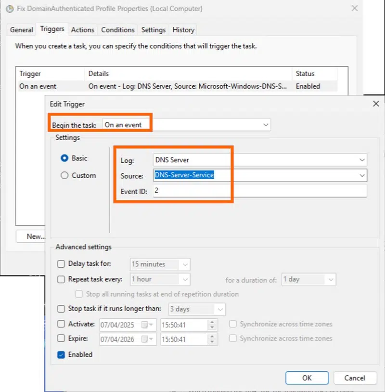Click into the Event ID field

click(x=260, y=191)
